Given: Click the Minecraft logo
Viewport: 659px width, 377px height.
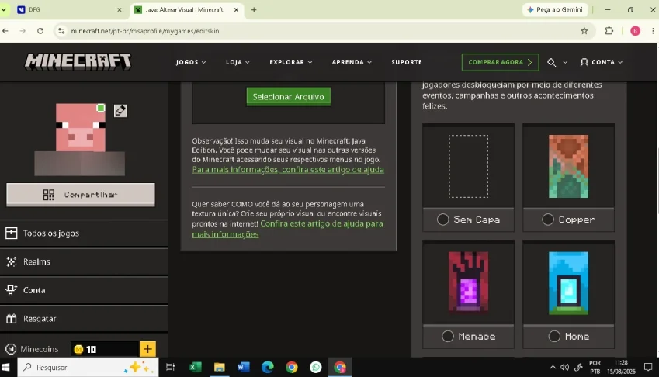Looking at the screenshot, I should coord(78,62).
